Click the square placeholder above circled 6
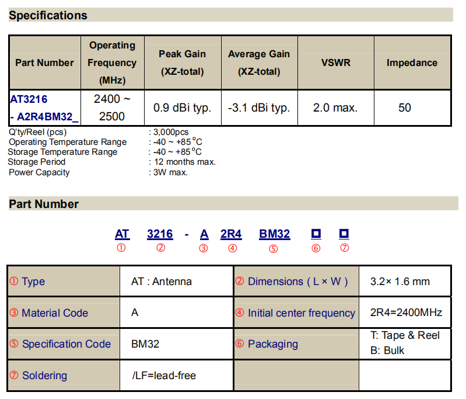The image size is (466, 399). coord(316,234)
